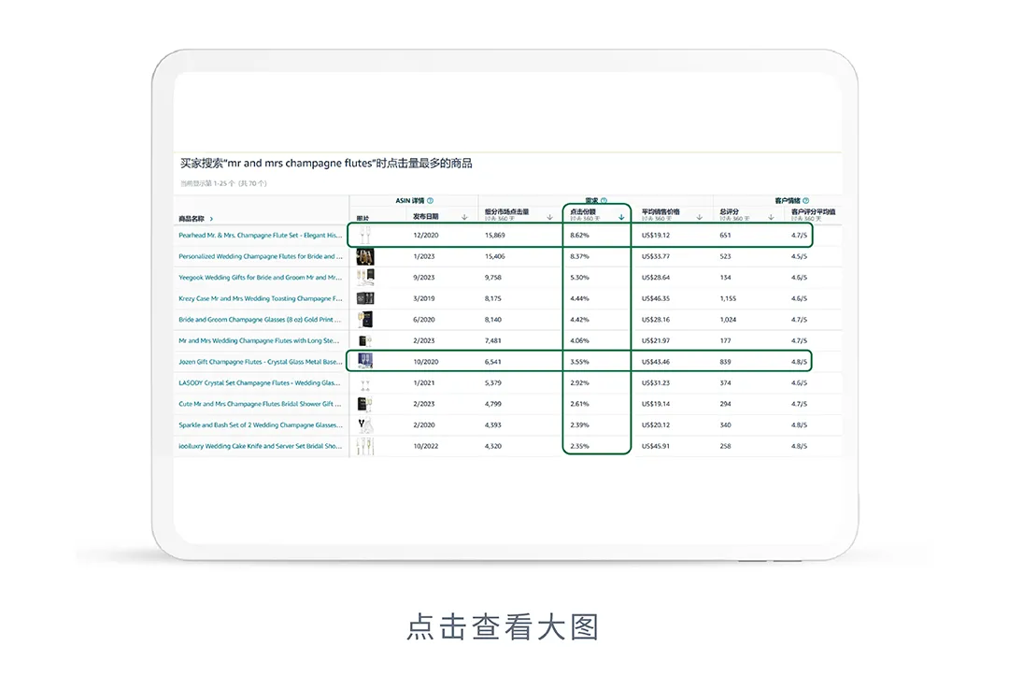
Task: Click the 总评分 column header
Action: [729, 211]
